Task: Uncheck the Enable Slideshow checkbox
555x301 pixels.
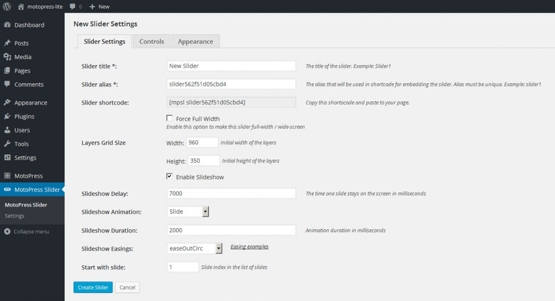Action: click(x=170, y=177)
